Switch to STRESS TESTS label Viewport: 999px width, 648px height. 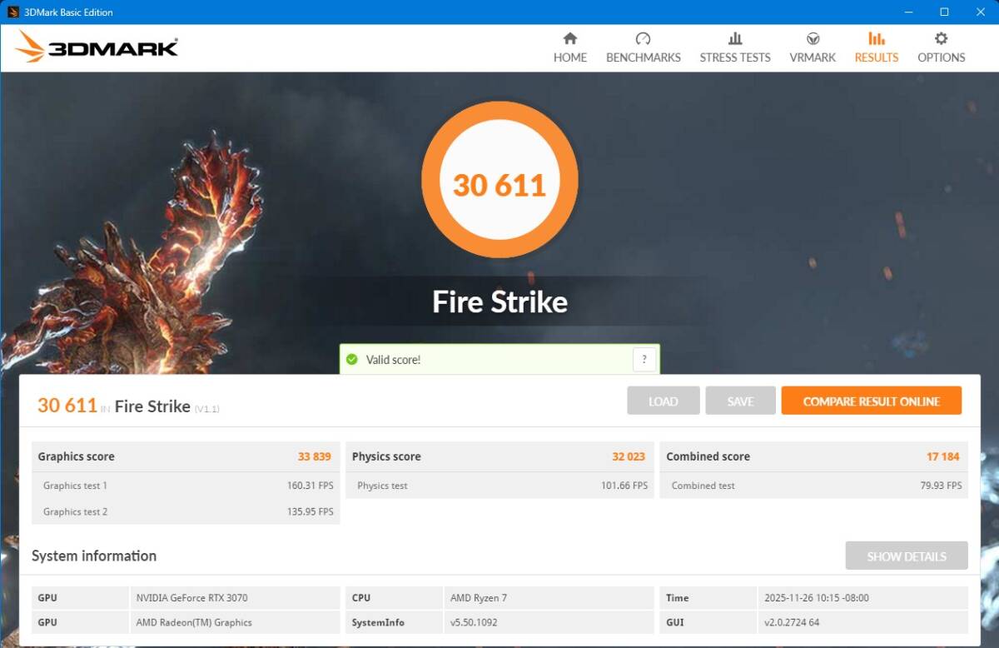[735, 57]
